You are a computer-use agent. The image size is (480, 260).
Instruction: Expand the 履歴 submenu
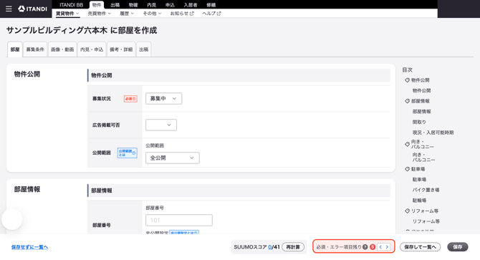pos(127,14)
